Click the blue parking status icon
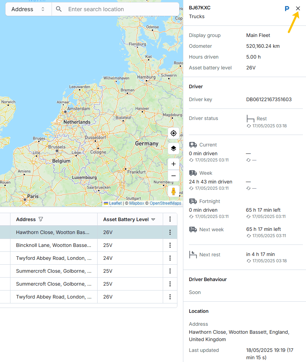Image resolution: width=306 pixels, height=362 pixels. coord(287,9)
